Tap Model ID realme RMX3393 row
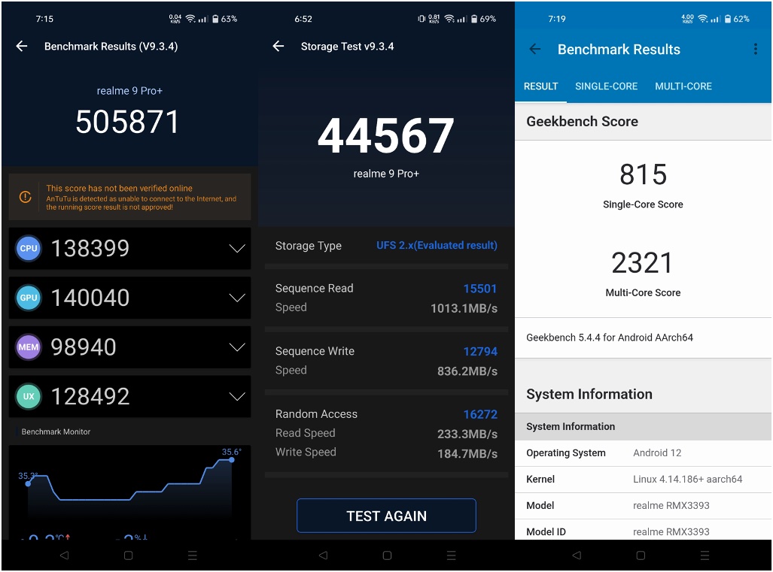Viewport: 773px width, 572px height. pos(644,531)
